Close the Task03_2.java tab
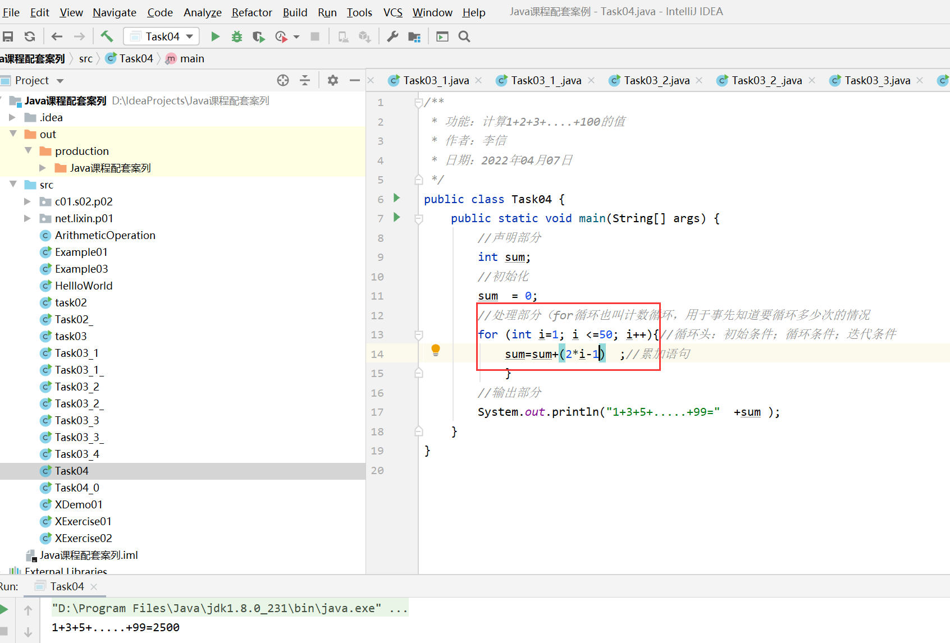 pos(699,80)
